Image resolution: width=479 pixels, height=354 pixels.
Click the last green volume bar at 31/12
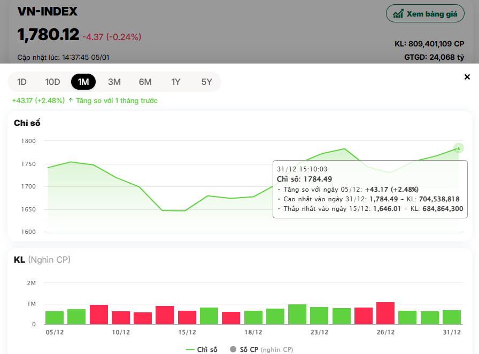tap(452, 317)
